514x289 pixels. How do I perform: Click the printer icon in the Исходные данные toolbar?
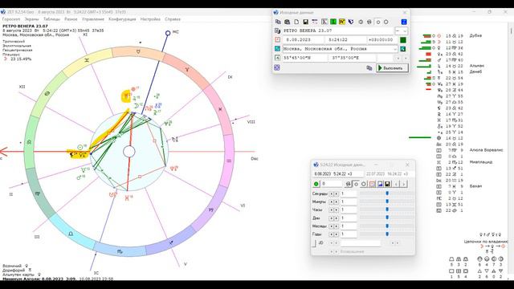pyautogui.click(x=369, y=22)
